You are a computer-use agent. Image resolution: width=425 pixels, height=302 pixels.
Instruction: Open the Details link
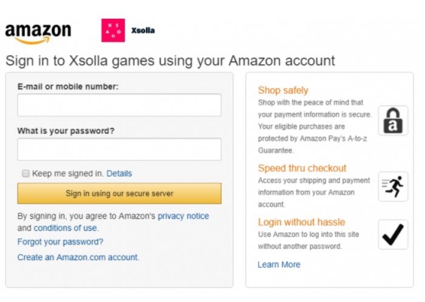tap(119, 173)
